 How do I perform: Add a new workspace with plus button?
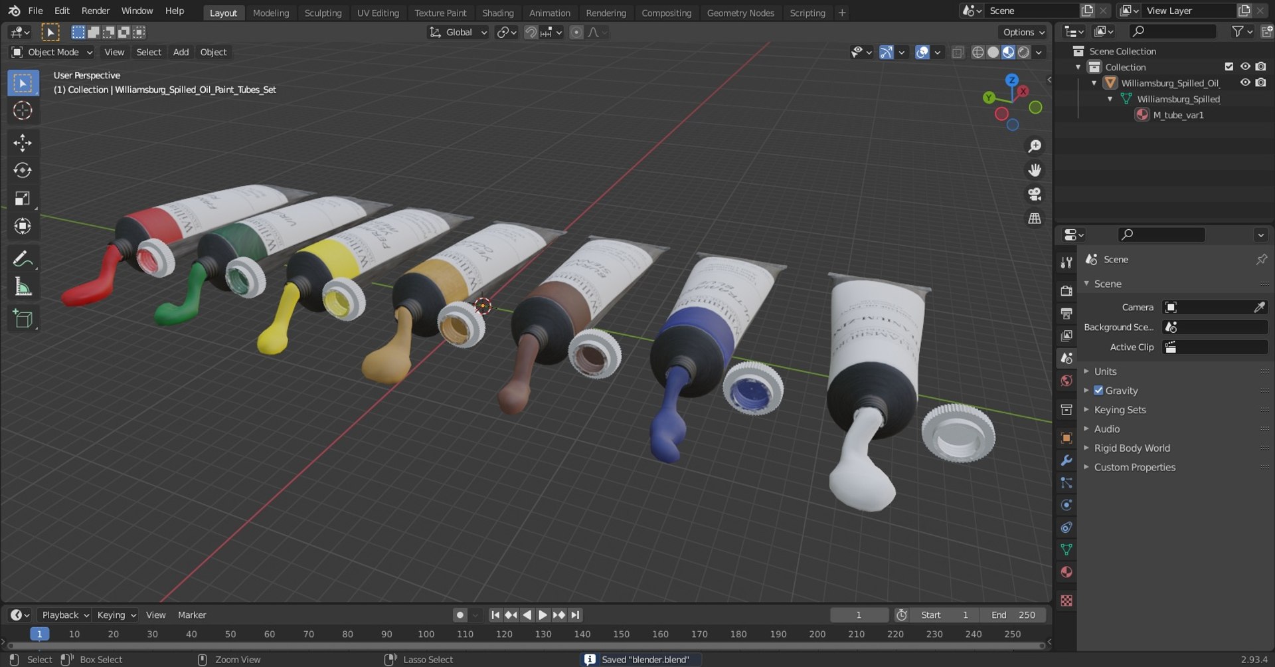[x=842, y=13]
